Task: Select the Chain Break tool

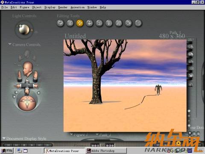Action: point(119,23)
